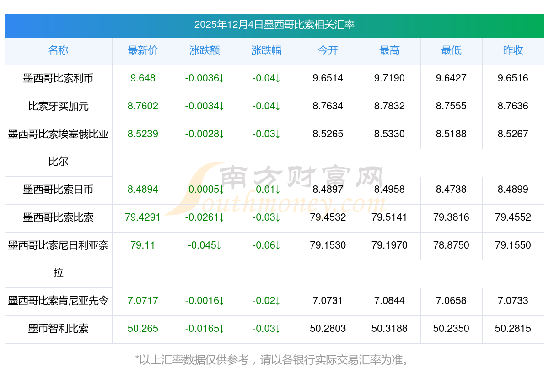Select the -0.045↓ change amount cell

click(x=205, y=245)
